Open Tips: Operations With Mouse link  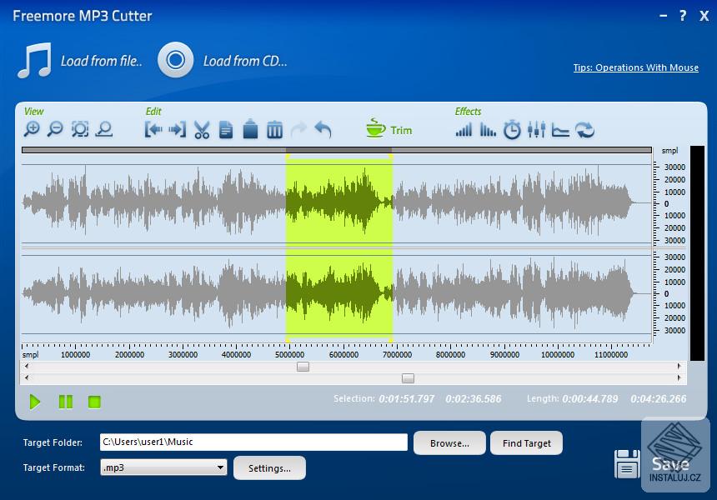635,67
